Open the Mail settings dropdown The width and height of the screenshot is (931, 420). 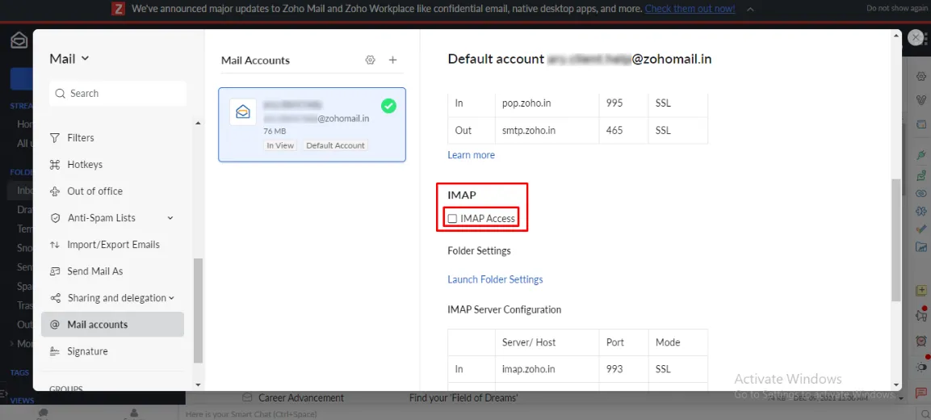tap(69, 58)
